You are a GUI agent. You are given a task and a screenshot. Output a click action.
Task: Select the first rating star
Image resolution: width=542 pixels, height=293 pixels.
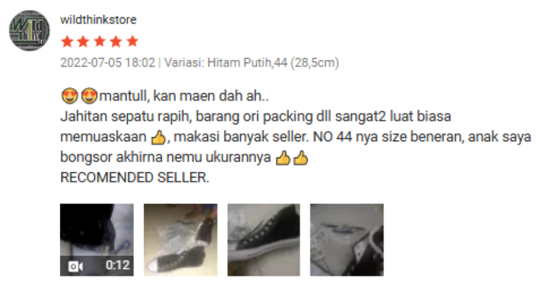click(x=67, y=42)
